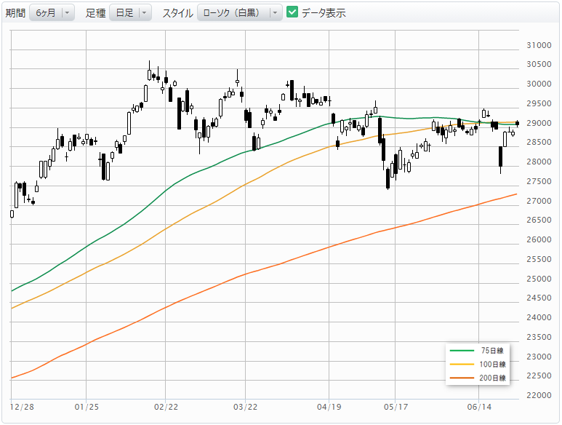Click the 27000 price axis label
The height and width of the screenshot is (425, 562).
point(539,201)
